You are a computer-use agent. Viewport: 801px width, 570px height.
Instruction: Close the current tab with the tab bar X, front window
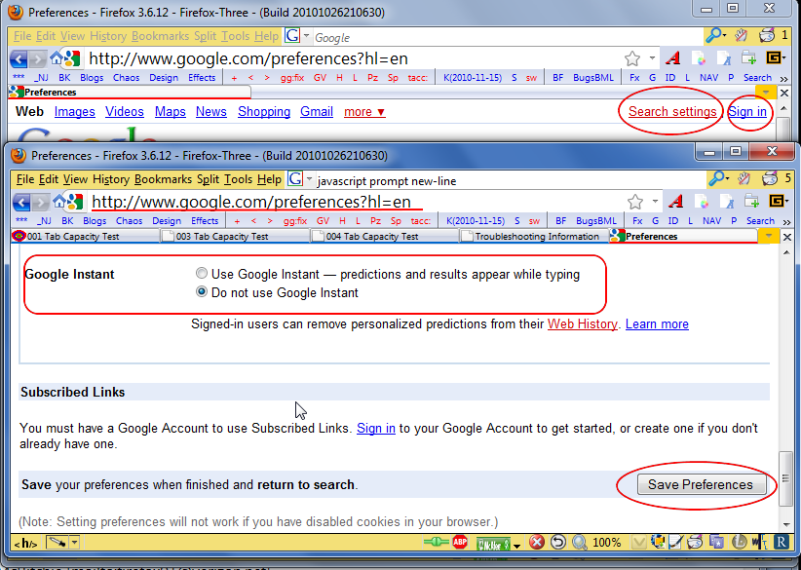click(x=786, y=237)
